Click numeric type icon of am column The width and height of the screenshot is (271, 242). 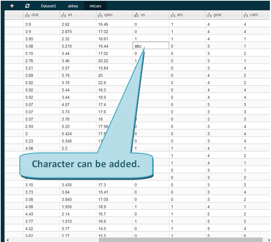pyautogui.click(x=173, y=15)
